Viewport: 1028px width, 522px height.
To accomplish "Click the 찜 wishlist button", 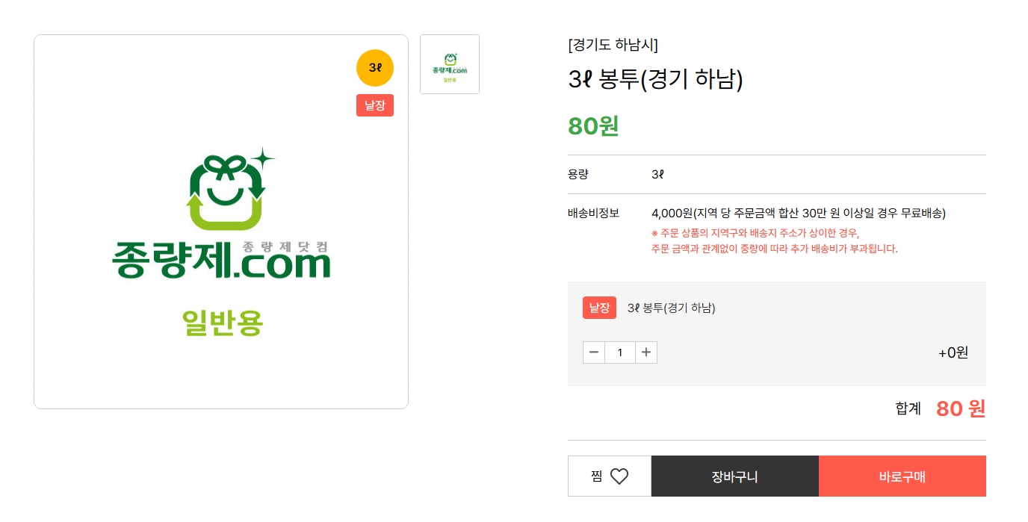I will tap(610, 476).
